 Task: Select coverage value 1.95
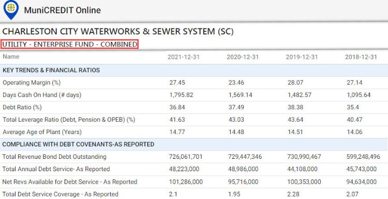(235, 194)
